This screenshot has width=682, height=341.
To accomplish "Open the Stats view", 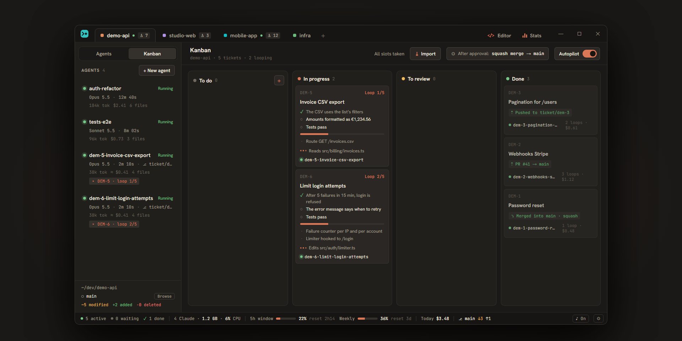I will [532, 36].
